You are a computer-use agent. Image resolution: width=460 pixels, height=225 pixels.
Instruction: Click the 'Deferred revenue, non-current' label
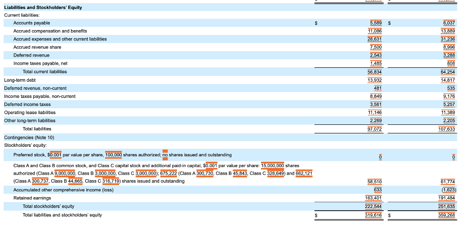pos(35,88)
